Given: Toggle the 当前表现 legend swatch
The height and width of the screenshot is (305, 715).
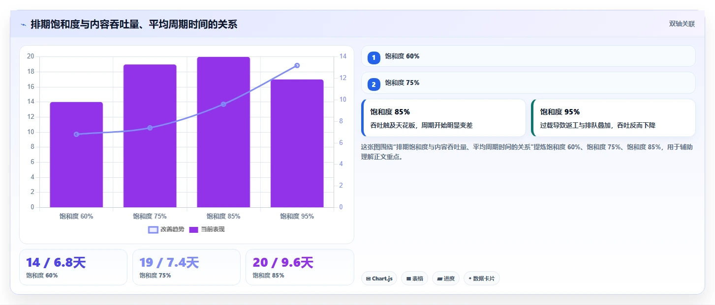Looking at the screenshot, I should pos(193,229).
